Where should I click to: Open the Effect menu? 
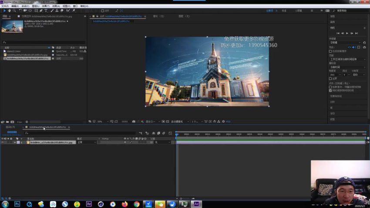coord(46,6)
